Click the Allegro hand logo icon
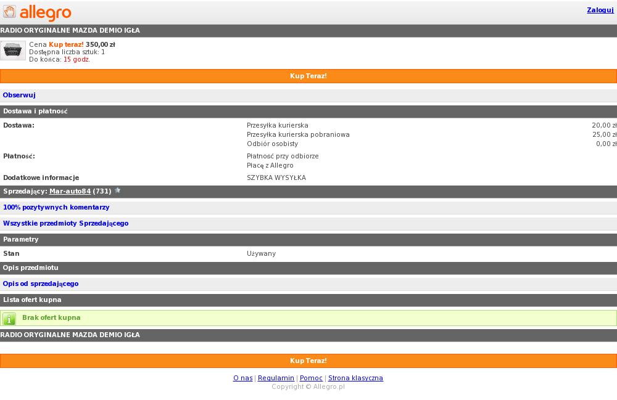The width and height of the screenshot is (617, 400). click(x=9, y=12)
